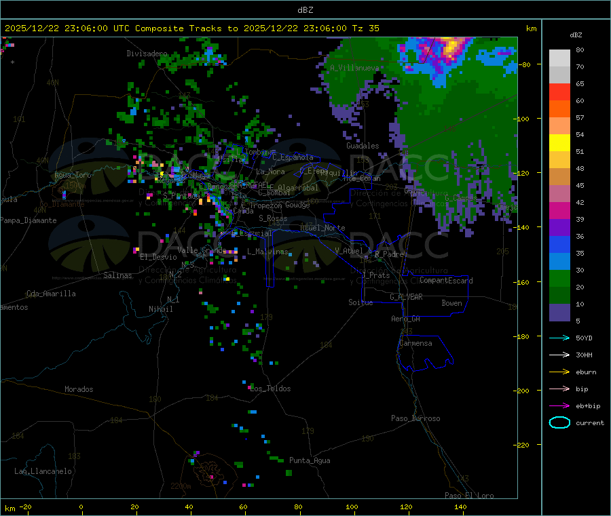Click the eburn yellow arrow legend icon
Viewport: 611px width, 516px height.
tap(559, 372)
